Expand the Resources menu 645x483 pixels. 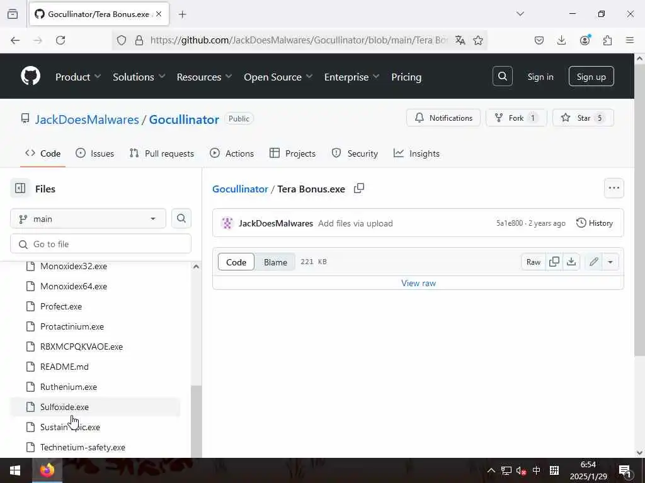pyautogui.click(x=204, y=77)
